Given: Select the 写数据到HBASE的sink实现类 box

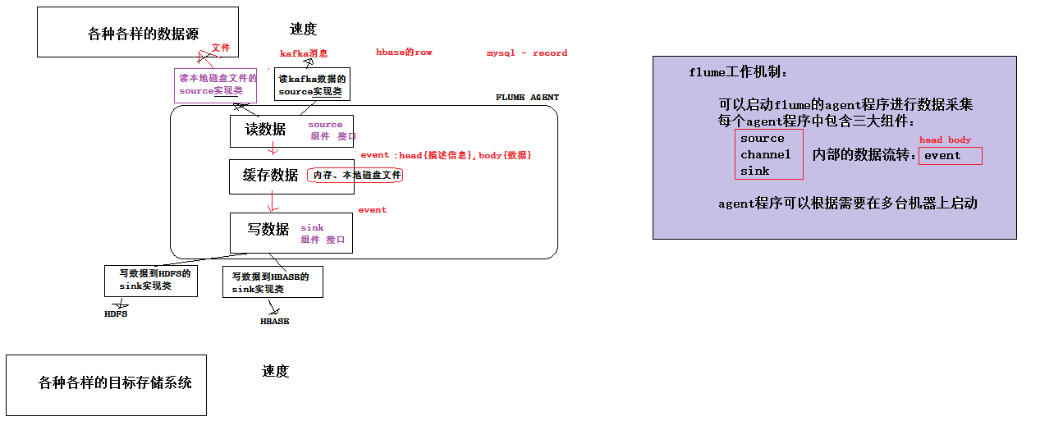Looking at the screenshot, I should (273, 282).
